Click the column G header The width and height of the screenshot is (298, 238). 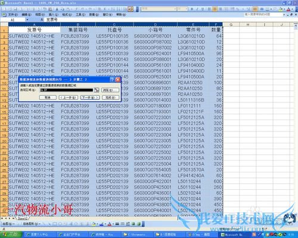[231, 24]
